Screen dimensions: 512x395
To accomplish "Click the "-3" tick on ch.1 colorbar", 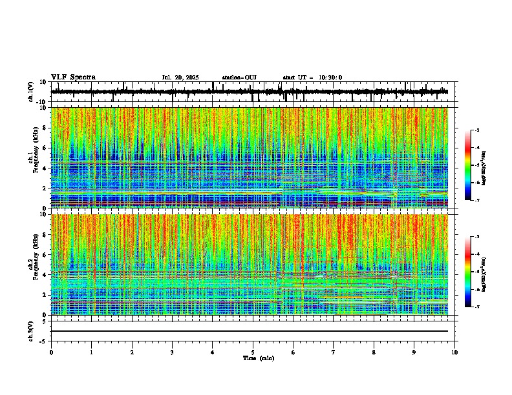I will 476,130.
